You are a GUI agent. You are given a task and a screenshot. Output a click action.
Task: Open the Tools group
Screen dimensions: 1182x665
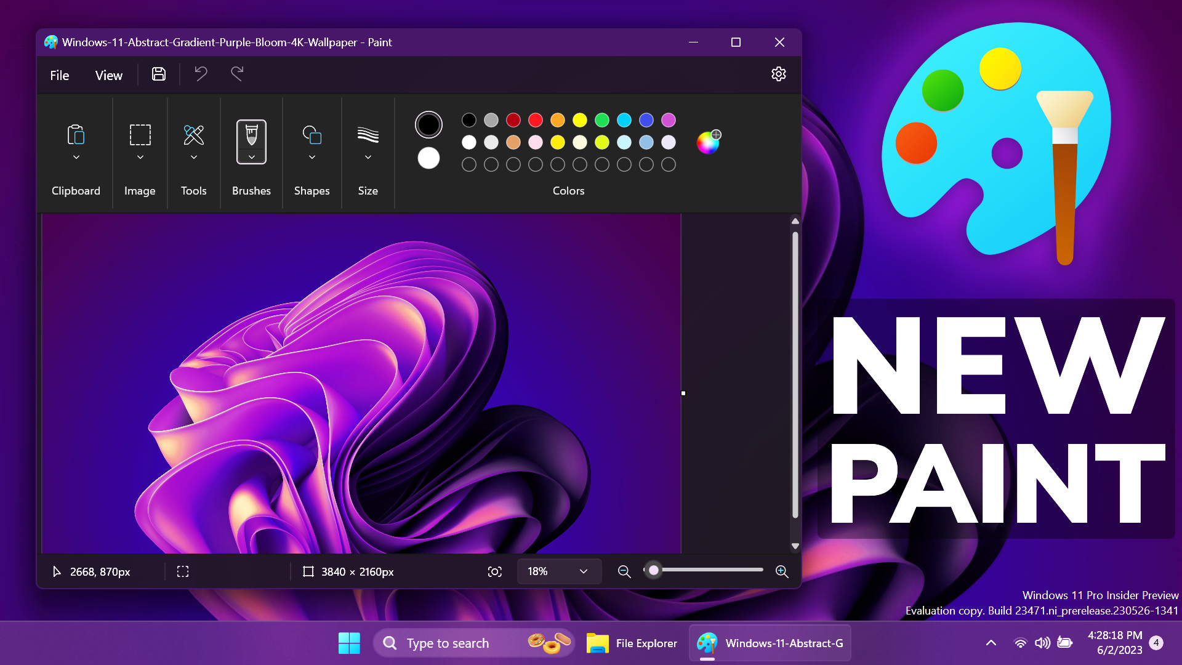(x=193, y=135)
